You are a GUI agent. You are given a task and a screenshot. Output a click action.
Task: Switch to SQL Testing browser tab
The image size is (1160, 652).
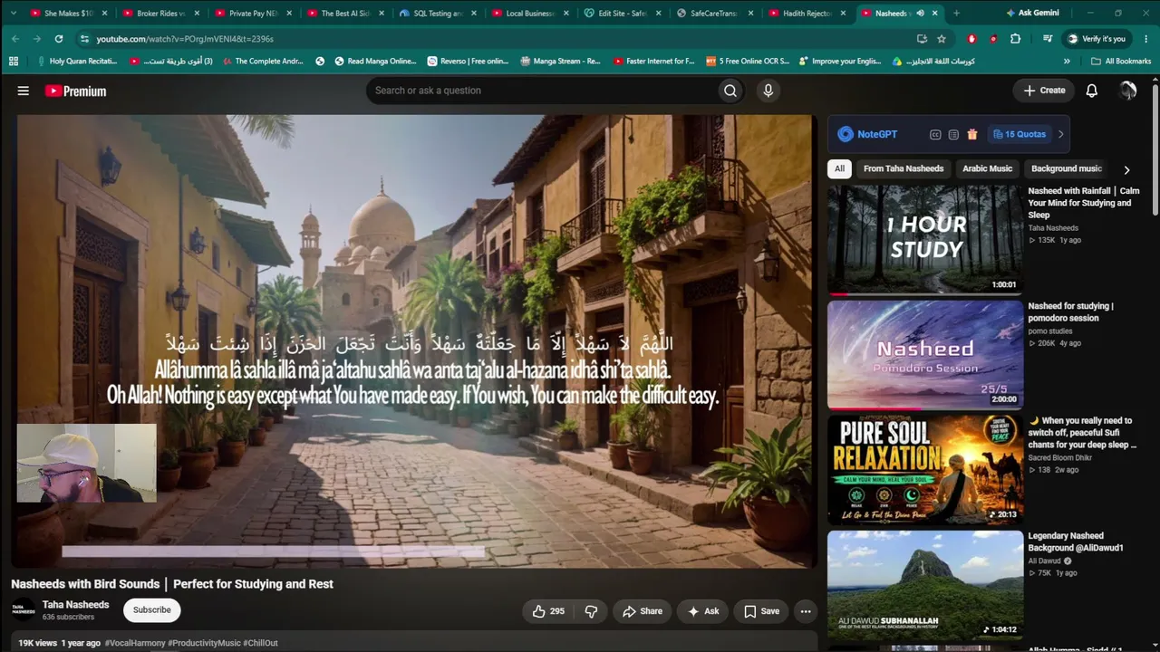[x=438, y=14]
